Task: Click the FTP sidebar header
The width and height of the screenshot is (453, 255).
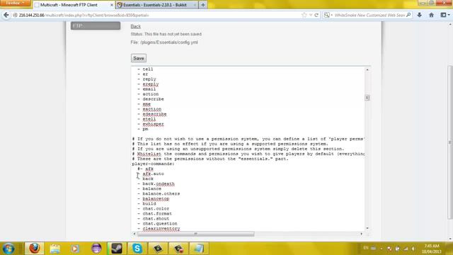Action: pos(96,25)
